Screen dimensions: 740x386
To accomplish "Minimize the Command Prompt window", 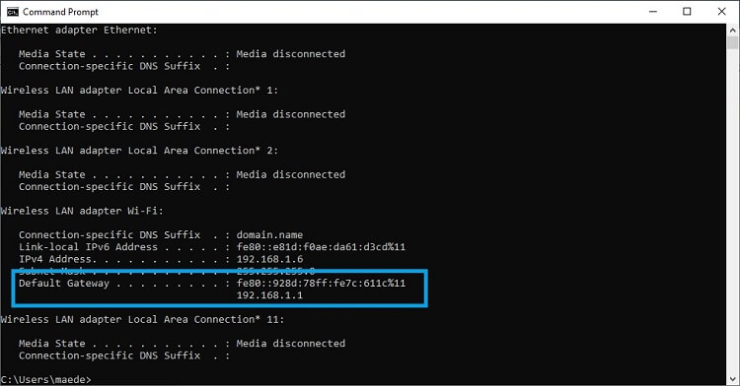I will pos(653,12).
